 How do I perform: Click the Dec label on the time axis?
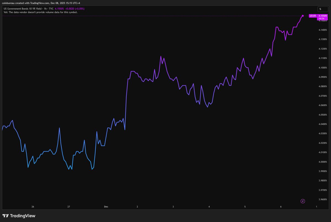[x=106, y=207]
